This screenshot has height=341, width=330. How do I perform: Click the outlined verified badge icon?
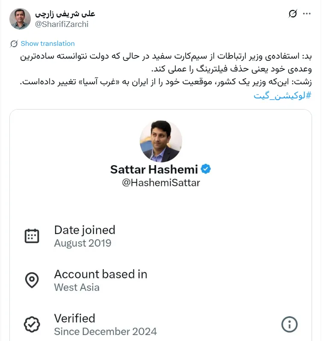pos(32,324)
